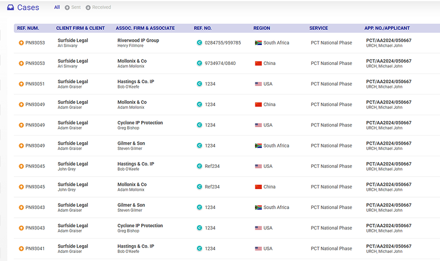Click the teal C icon beside 0284755/959785
Screen dimensions: 440x261
coord(199,43)
